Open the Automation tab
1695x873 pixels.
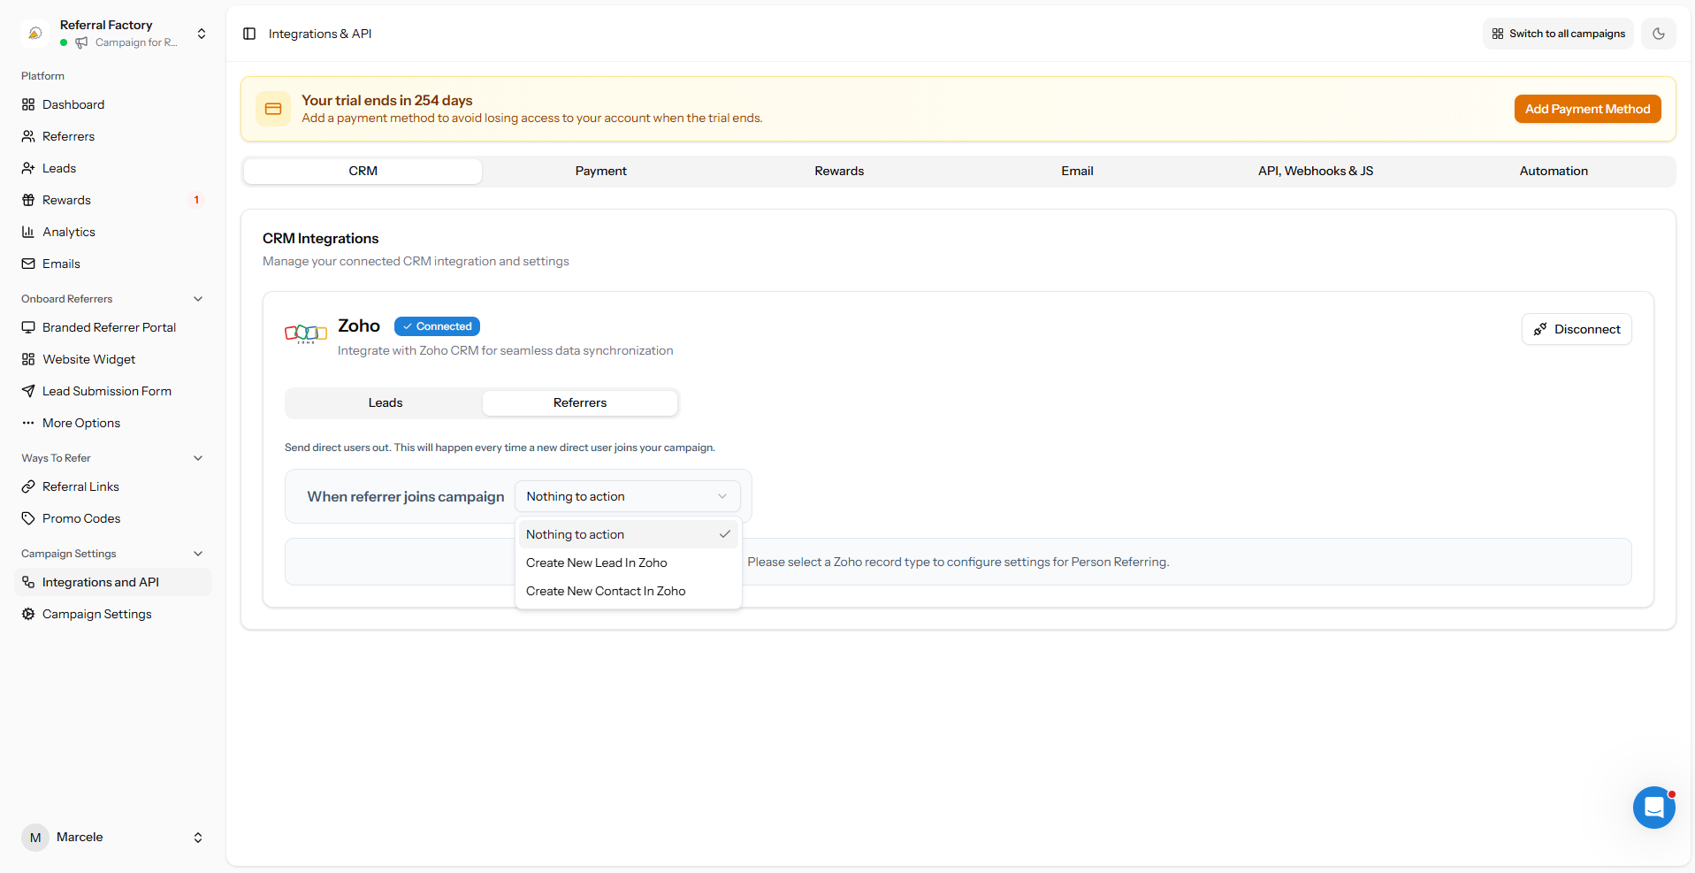click(1554, 171)
